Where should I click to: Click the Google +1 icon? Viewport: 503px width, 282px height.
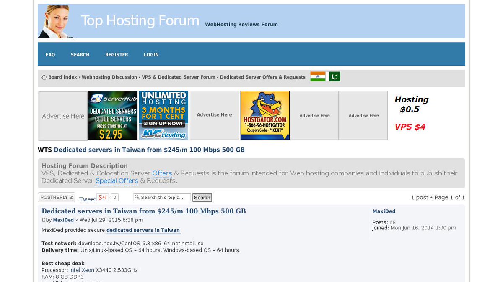[x=102, y=197]
